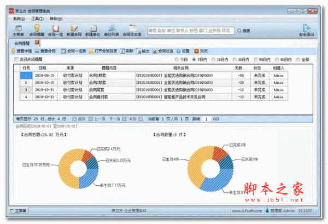Click the GO pagination button
The height and width of the screenshot is (224, 328).
(216, 119)
